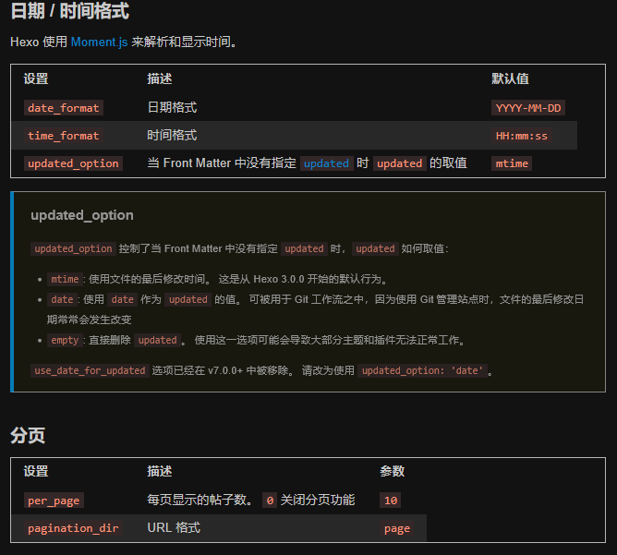Click the empty bullet item code
The width and height of the screenshot is (617, 555).
[x=65, y=340]
